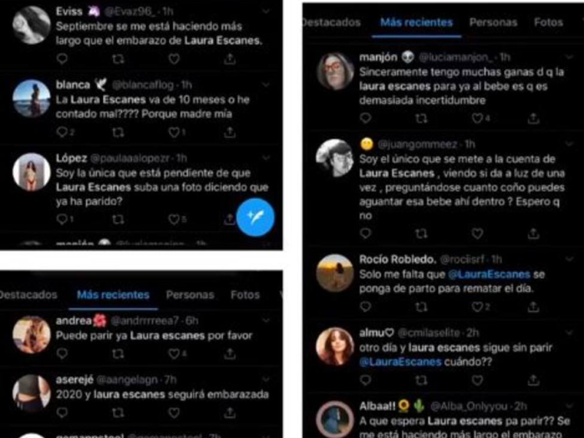Retweet blanca's tweet about 10 meses
This screenshot has width=584, height=438.
pos(118,132)
